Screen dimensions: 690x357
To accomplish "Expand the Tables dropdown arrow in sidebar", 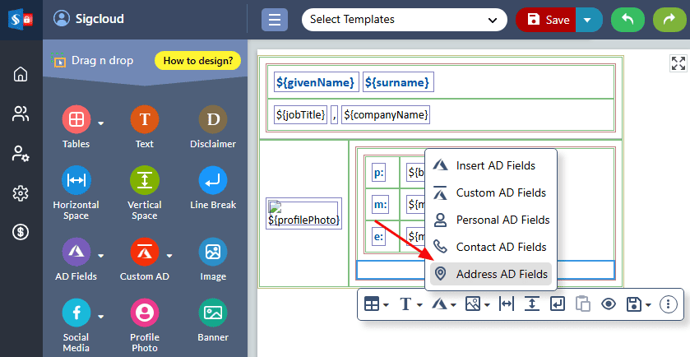I will pos(101,123).
